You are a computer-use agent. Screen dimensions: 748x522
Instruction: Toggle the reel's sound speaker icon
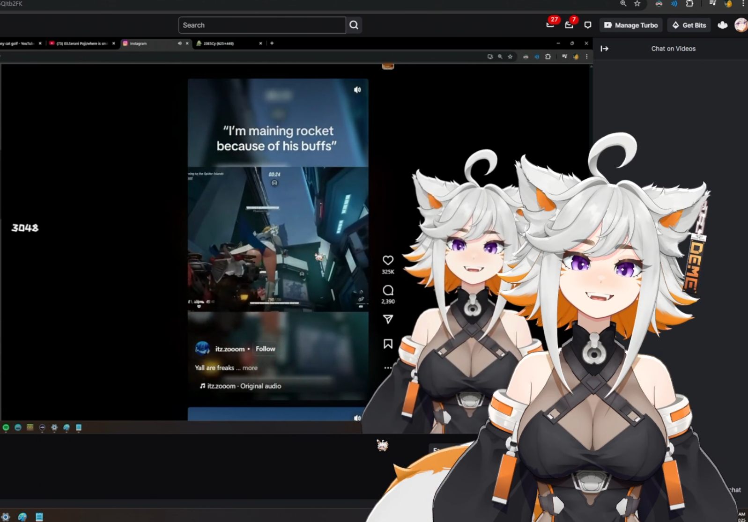point(357,90)
